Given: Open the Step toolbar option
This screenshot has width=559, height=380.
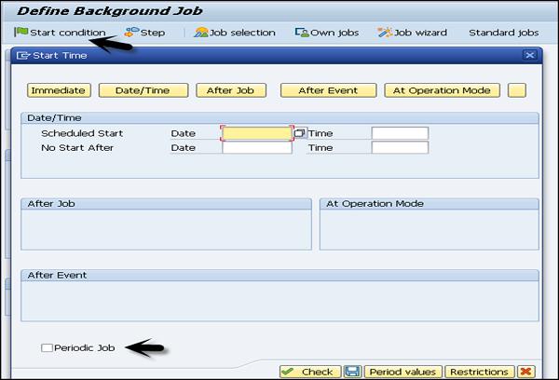Looking at the screenshot, I should click(x=144, y=33).
